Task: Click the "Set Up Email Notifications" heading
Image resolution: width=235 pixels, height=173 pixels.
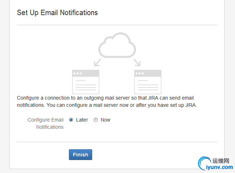Action: click(57, 13)
